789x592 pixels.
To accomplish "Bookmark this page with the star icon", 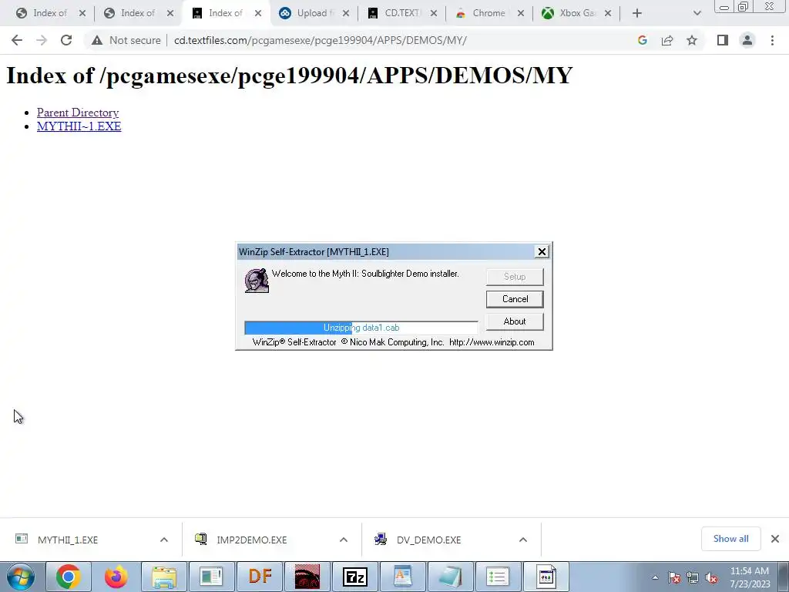I will pos(692,40).
